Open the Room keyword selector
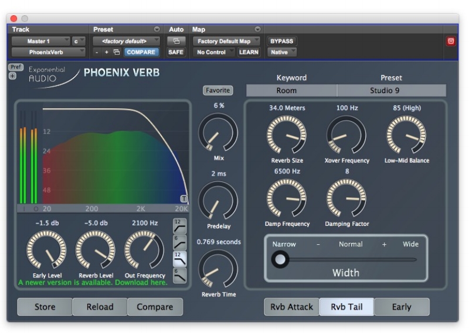Image resolution: width=469 pixels, height=333 pixels. (x=291, y=91)
